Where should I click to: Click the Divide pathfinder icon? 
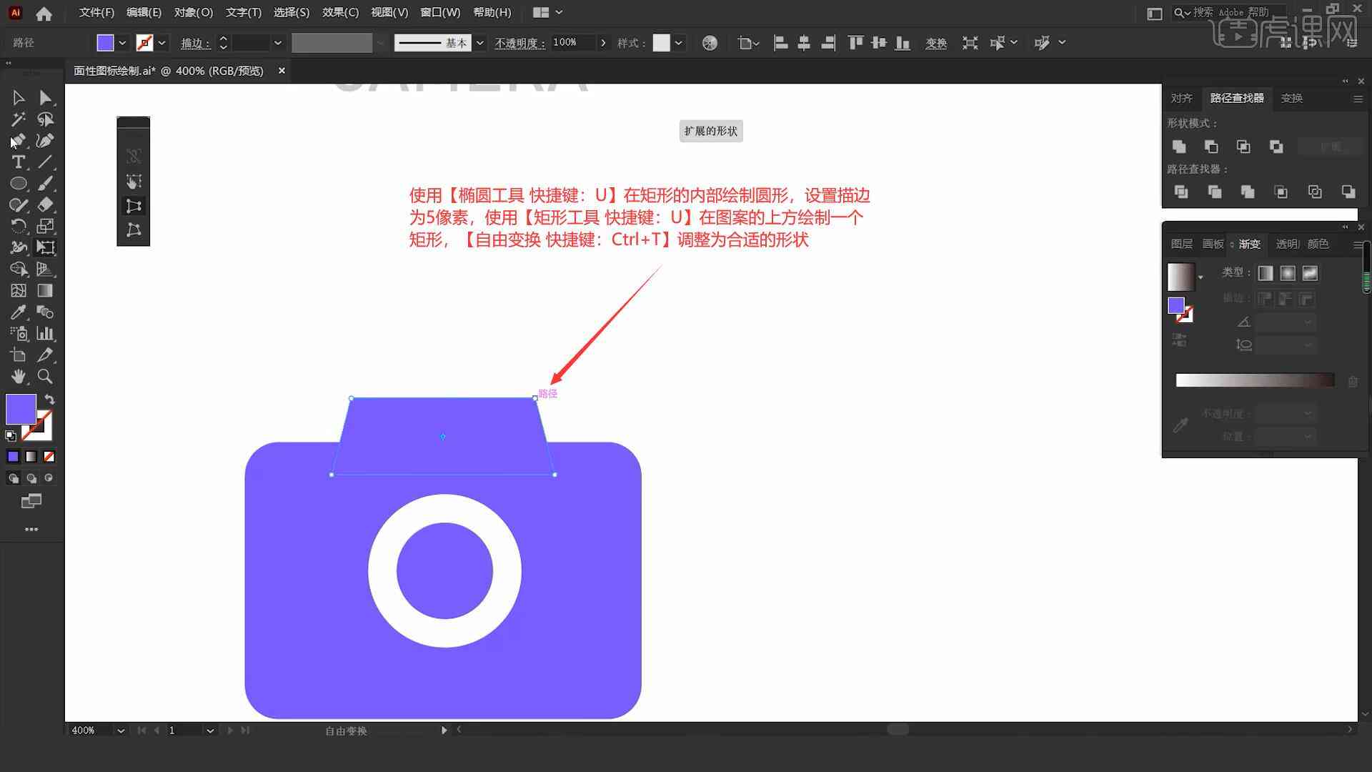coord(1181,192)
